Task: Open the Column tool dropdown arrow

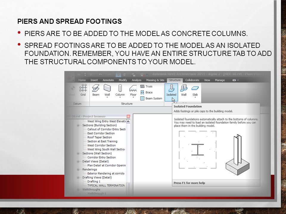Action: (x=120, y=97)
